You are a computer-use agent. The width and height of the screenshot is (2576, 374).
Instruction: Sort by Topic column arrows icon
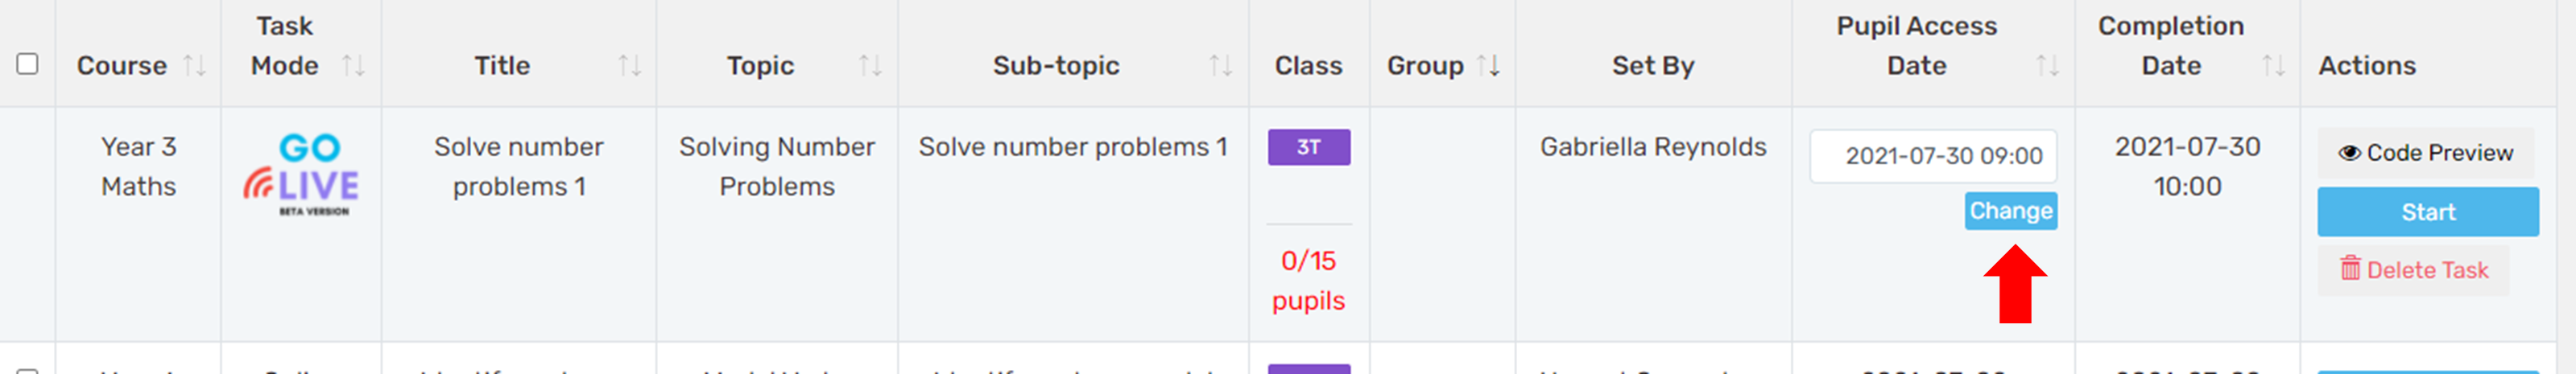pyautogui.click(x=870, y=66)
